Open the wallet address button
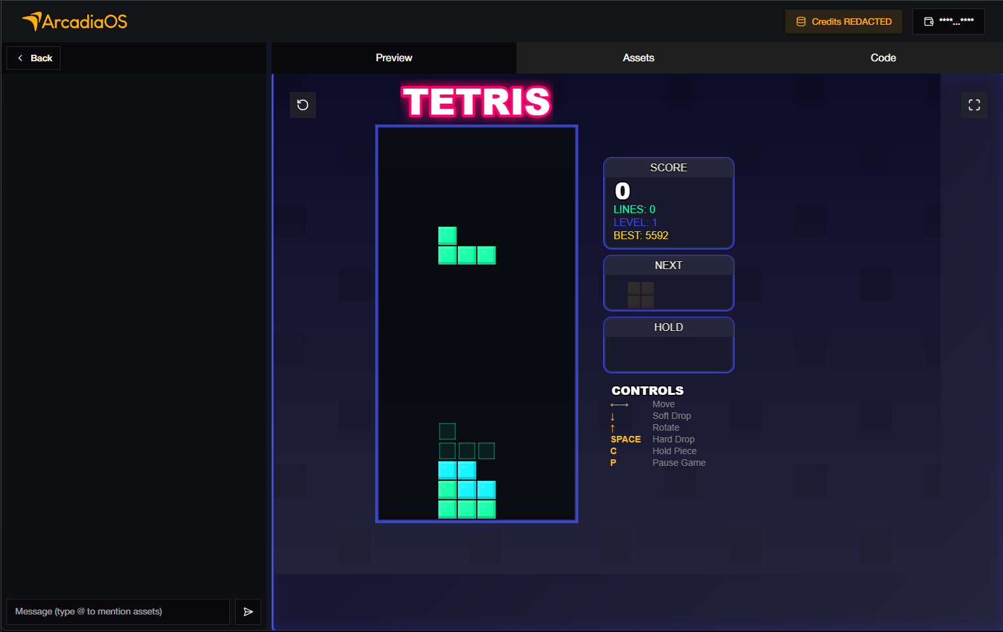The image size is (1003, 632). coord(948,22)
